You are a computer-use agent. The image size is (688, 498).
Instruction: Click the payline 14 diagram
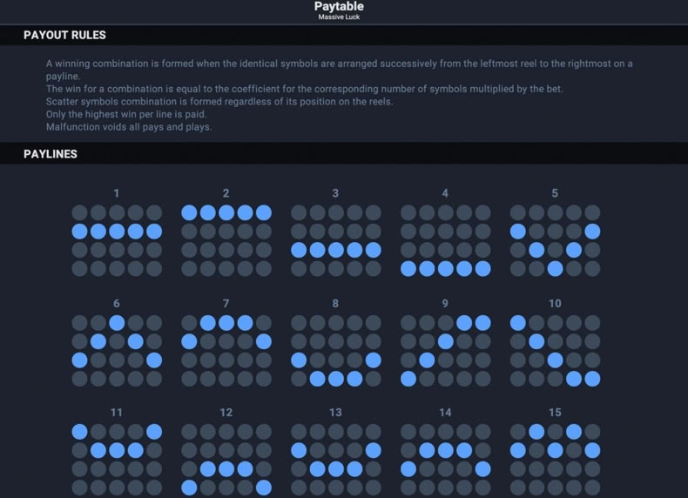pyautogui.click(x=446, y=460)
